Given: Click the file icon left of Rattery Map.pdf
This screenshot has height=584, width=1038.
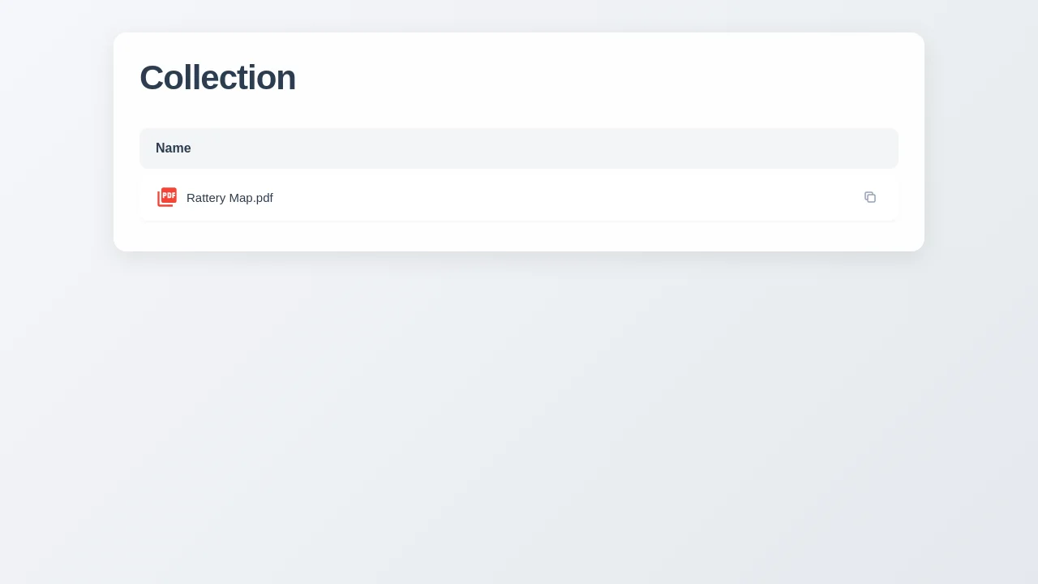Looking at the screenshot, I should point(167,197).
